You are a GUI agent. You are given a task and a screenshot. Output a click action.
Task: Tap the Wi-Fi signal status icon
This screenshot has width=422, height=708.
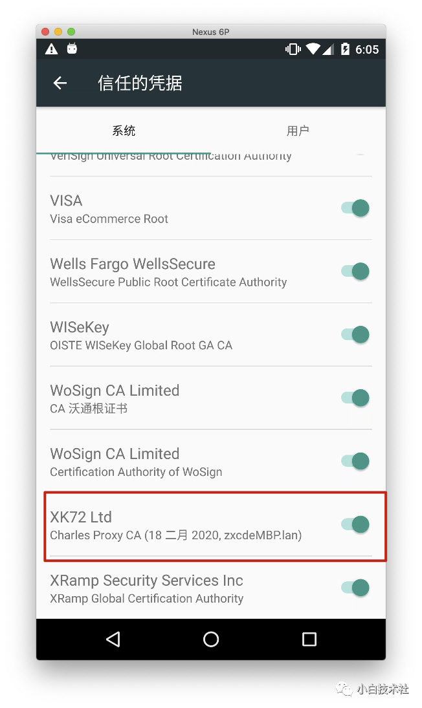click(313, 49)
